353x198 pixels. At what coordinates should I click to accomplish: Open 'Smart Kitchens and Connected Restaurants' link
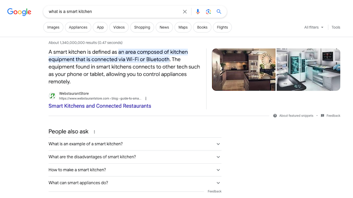click(100, 106)
